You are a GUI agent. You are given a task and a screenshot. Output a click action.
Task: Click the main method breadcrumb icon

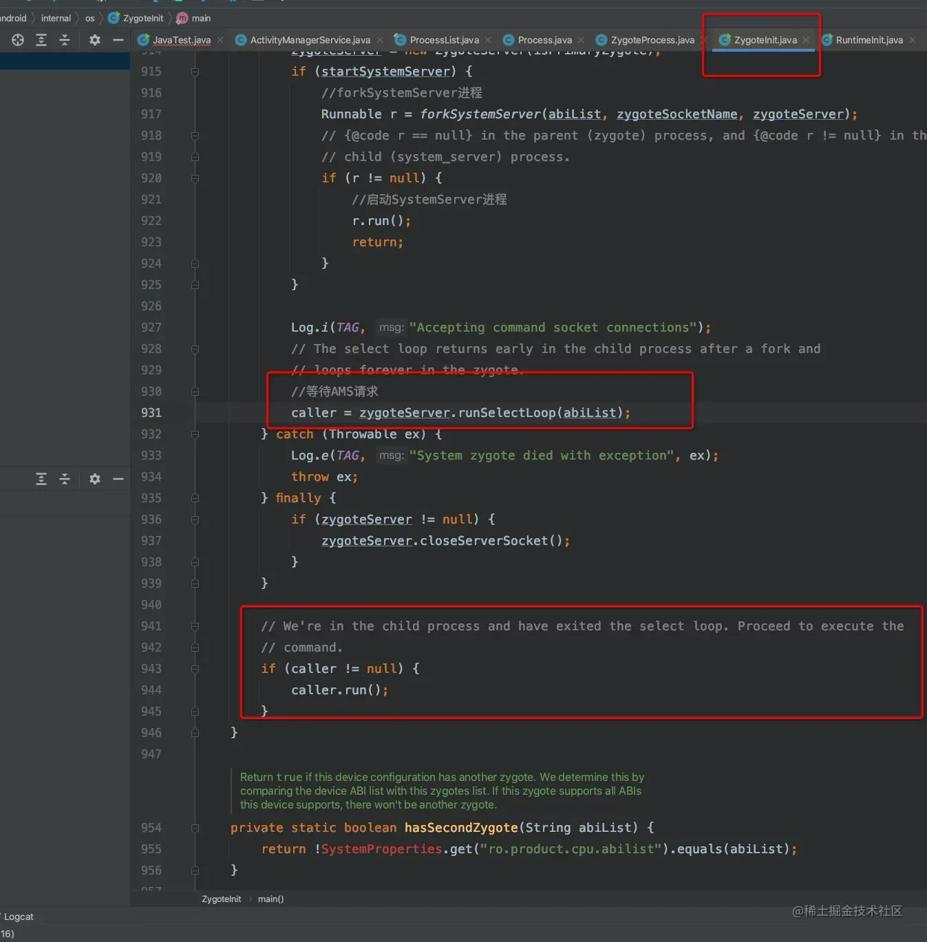(182, 18)
